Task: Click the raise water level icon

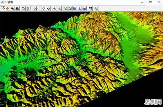Action: tap(84, 8)
